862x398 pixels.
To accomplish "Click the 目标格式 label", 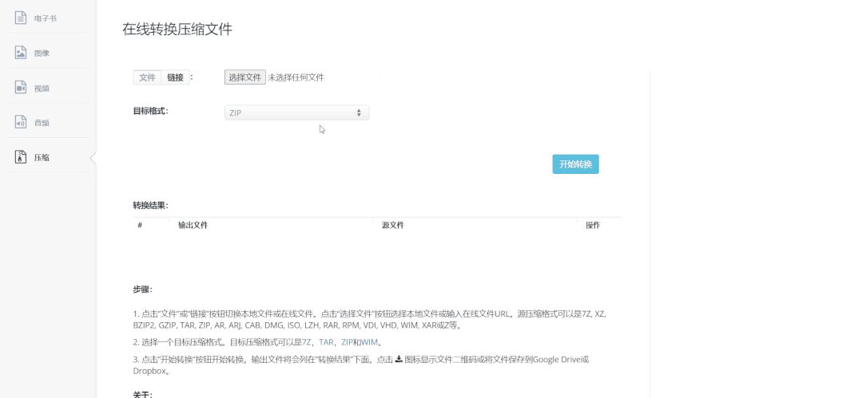I will pyautogui.click(x=151, y=111).
